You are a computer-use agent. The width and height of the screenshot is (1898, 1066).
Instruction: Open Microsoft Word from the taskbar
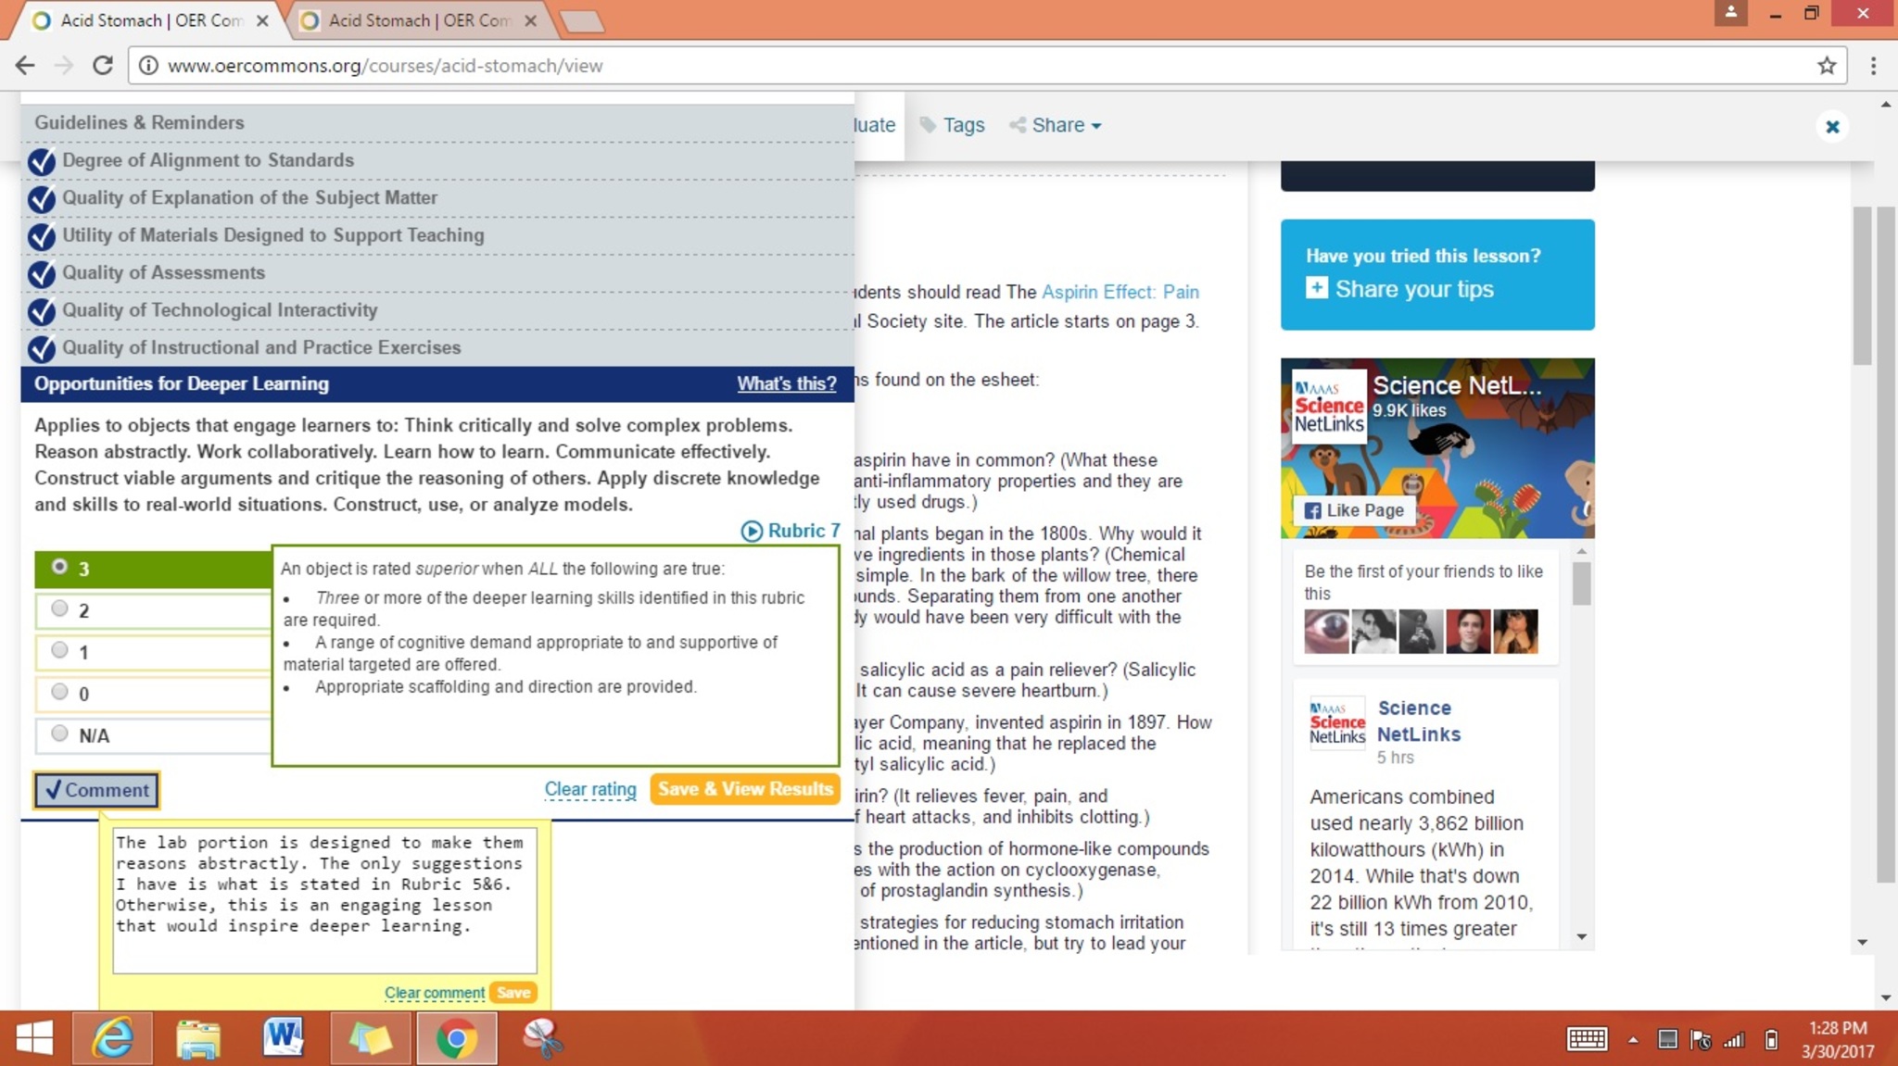click(283, 1038)
